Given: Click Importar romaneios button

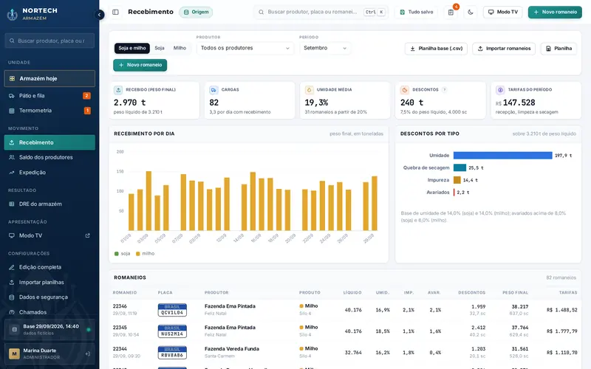Looking at the screenshot, I should (x=504, y=49).
